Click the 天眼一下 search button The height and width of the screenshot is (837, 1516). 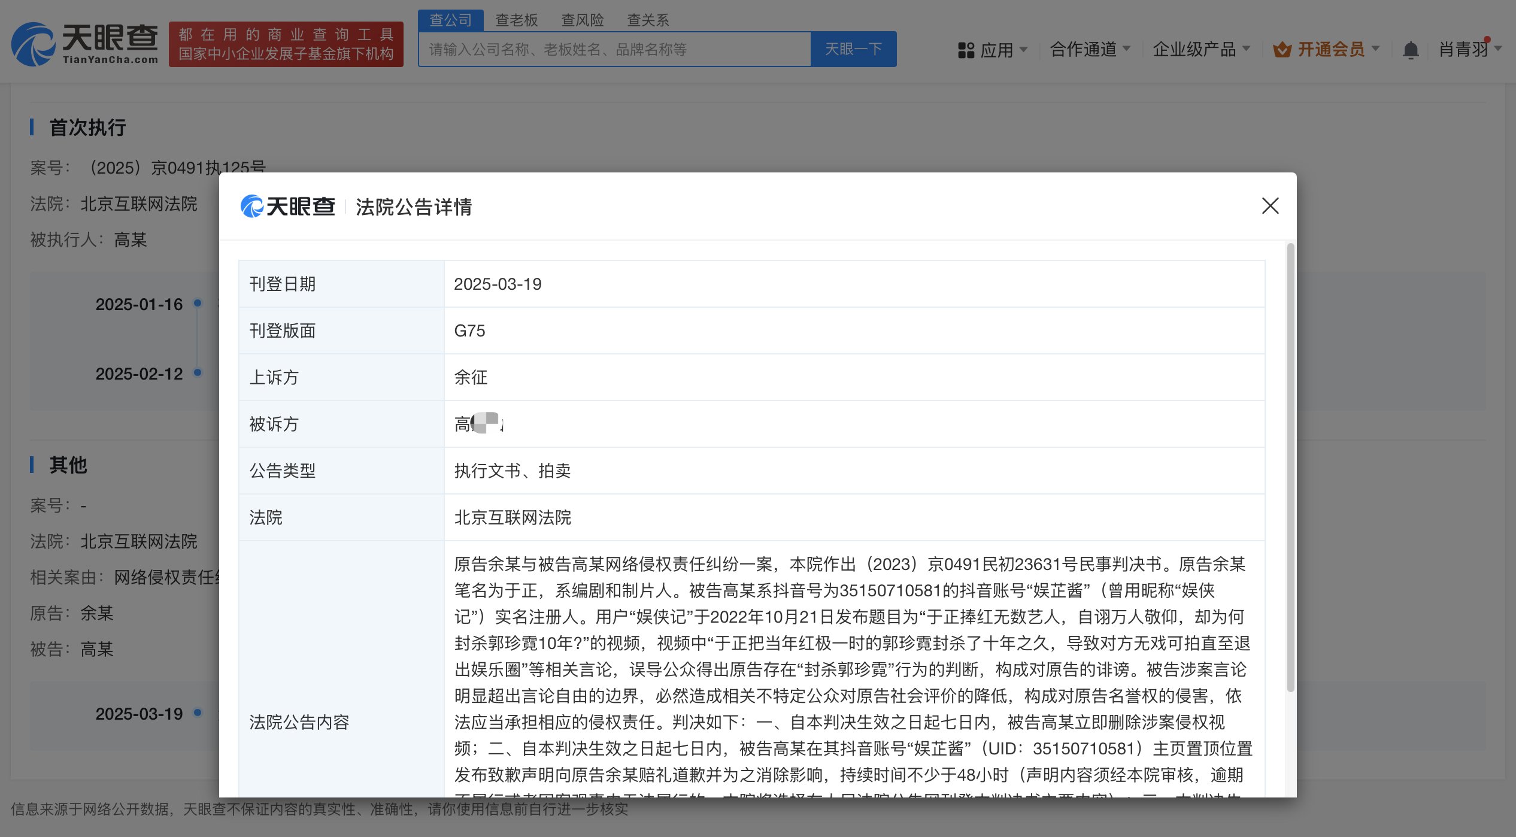854,49
